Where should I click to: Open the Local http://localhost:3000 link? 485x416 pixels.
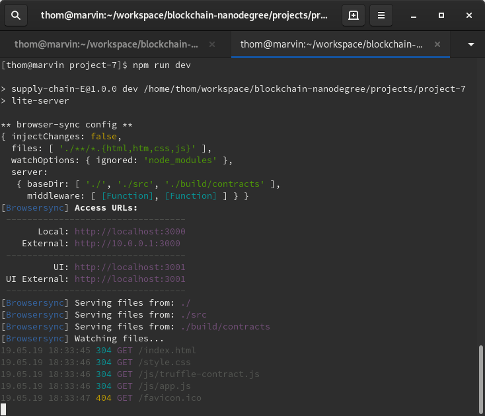pyautogui.click(x=130, y=232)
